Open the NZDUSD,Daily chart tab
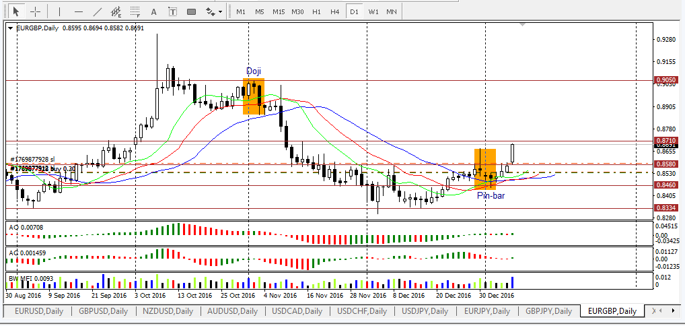 point(168,311)
